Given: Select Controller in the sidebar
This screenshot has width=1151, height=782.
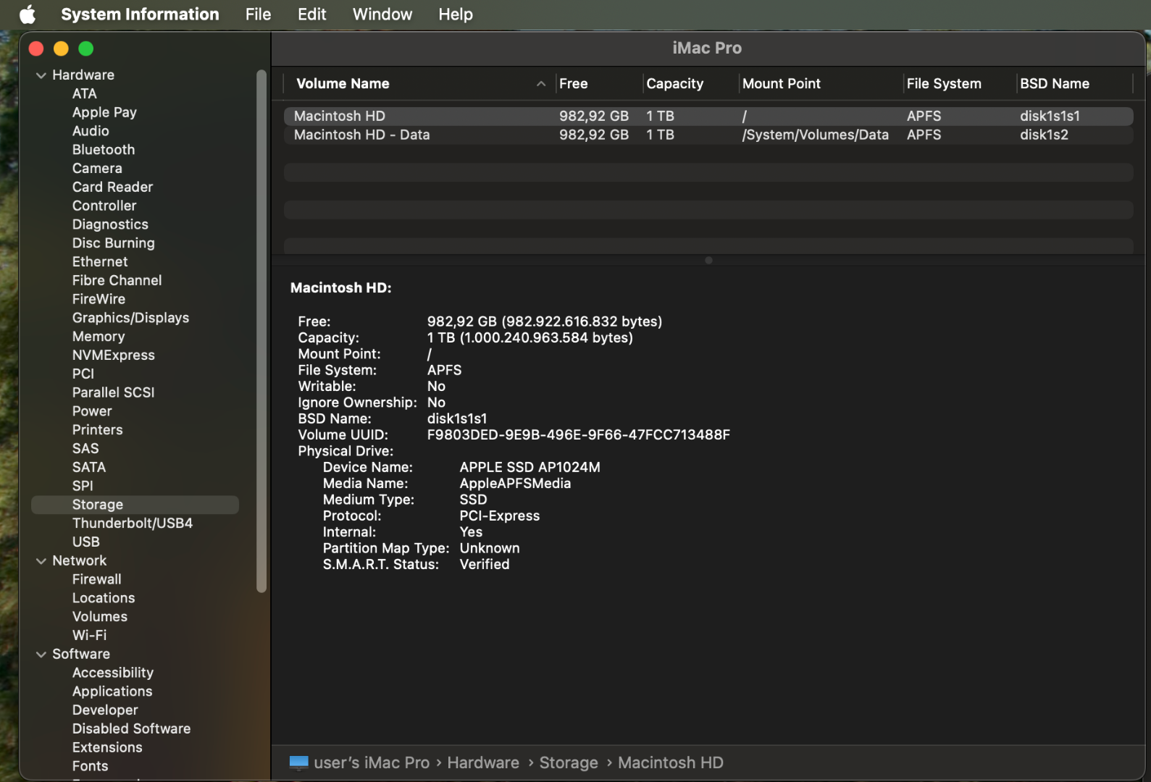Looking at the screenshot, I should (104, 206).
